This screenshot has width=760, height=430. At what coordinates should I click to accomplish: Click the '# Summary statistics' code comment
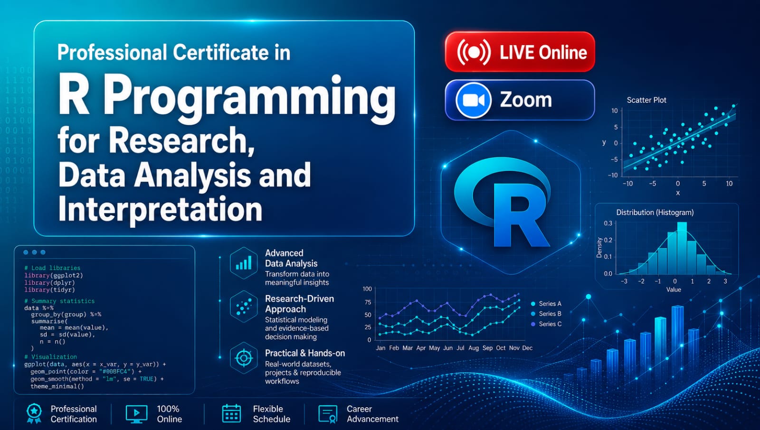59,301
